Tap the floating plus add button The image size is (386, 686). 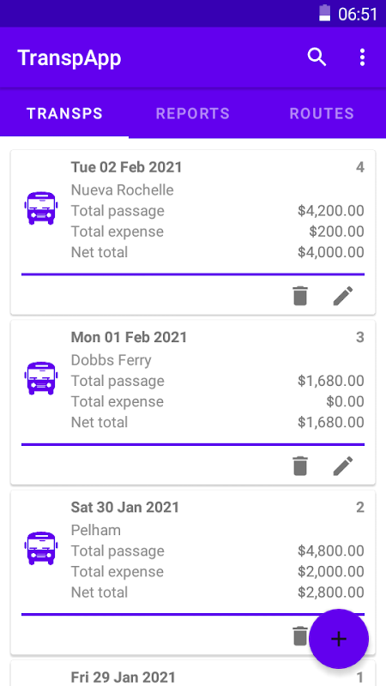coord(339,639)
